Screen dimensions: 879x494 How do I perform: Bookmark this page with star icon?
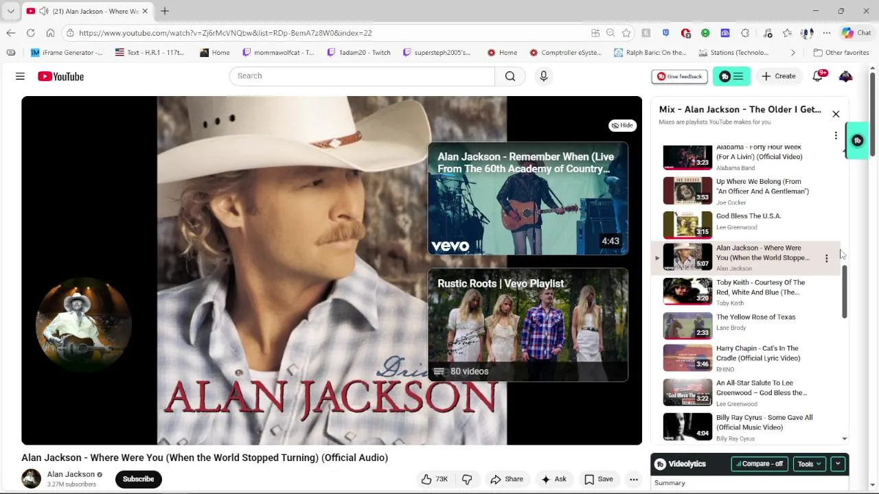626,33
